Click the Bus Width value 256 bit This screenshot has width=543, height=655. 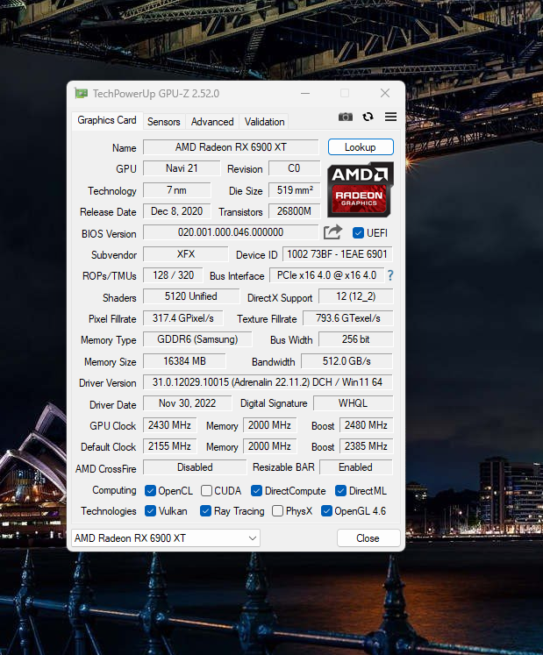[x=356, y=339]
